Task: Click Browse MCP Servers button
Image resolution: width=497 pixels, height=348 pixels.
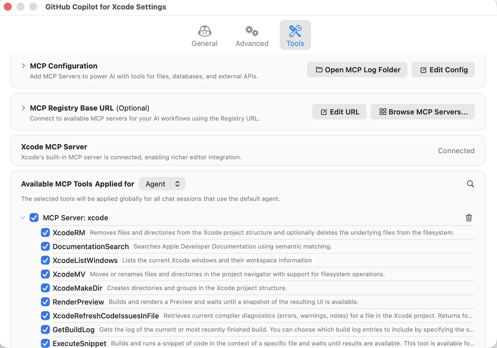Action: pos(422,112)
